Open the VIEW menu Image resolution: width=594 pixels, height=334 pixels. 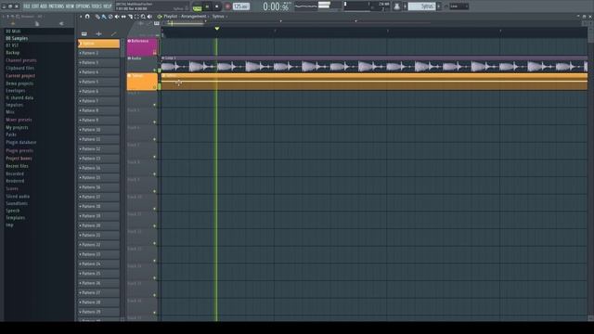tap(71, 6)
